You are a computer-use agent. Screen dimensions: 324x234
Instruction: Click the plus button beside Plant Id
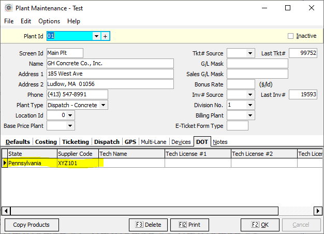click(106, 36)
